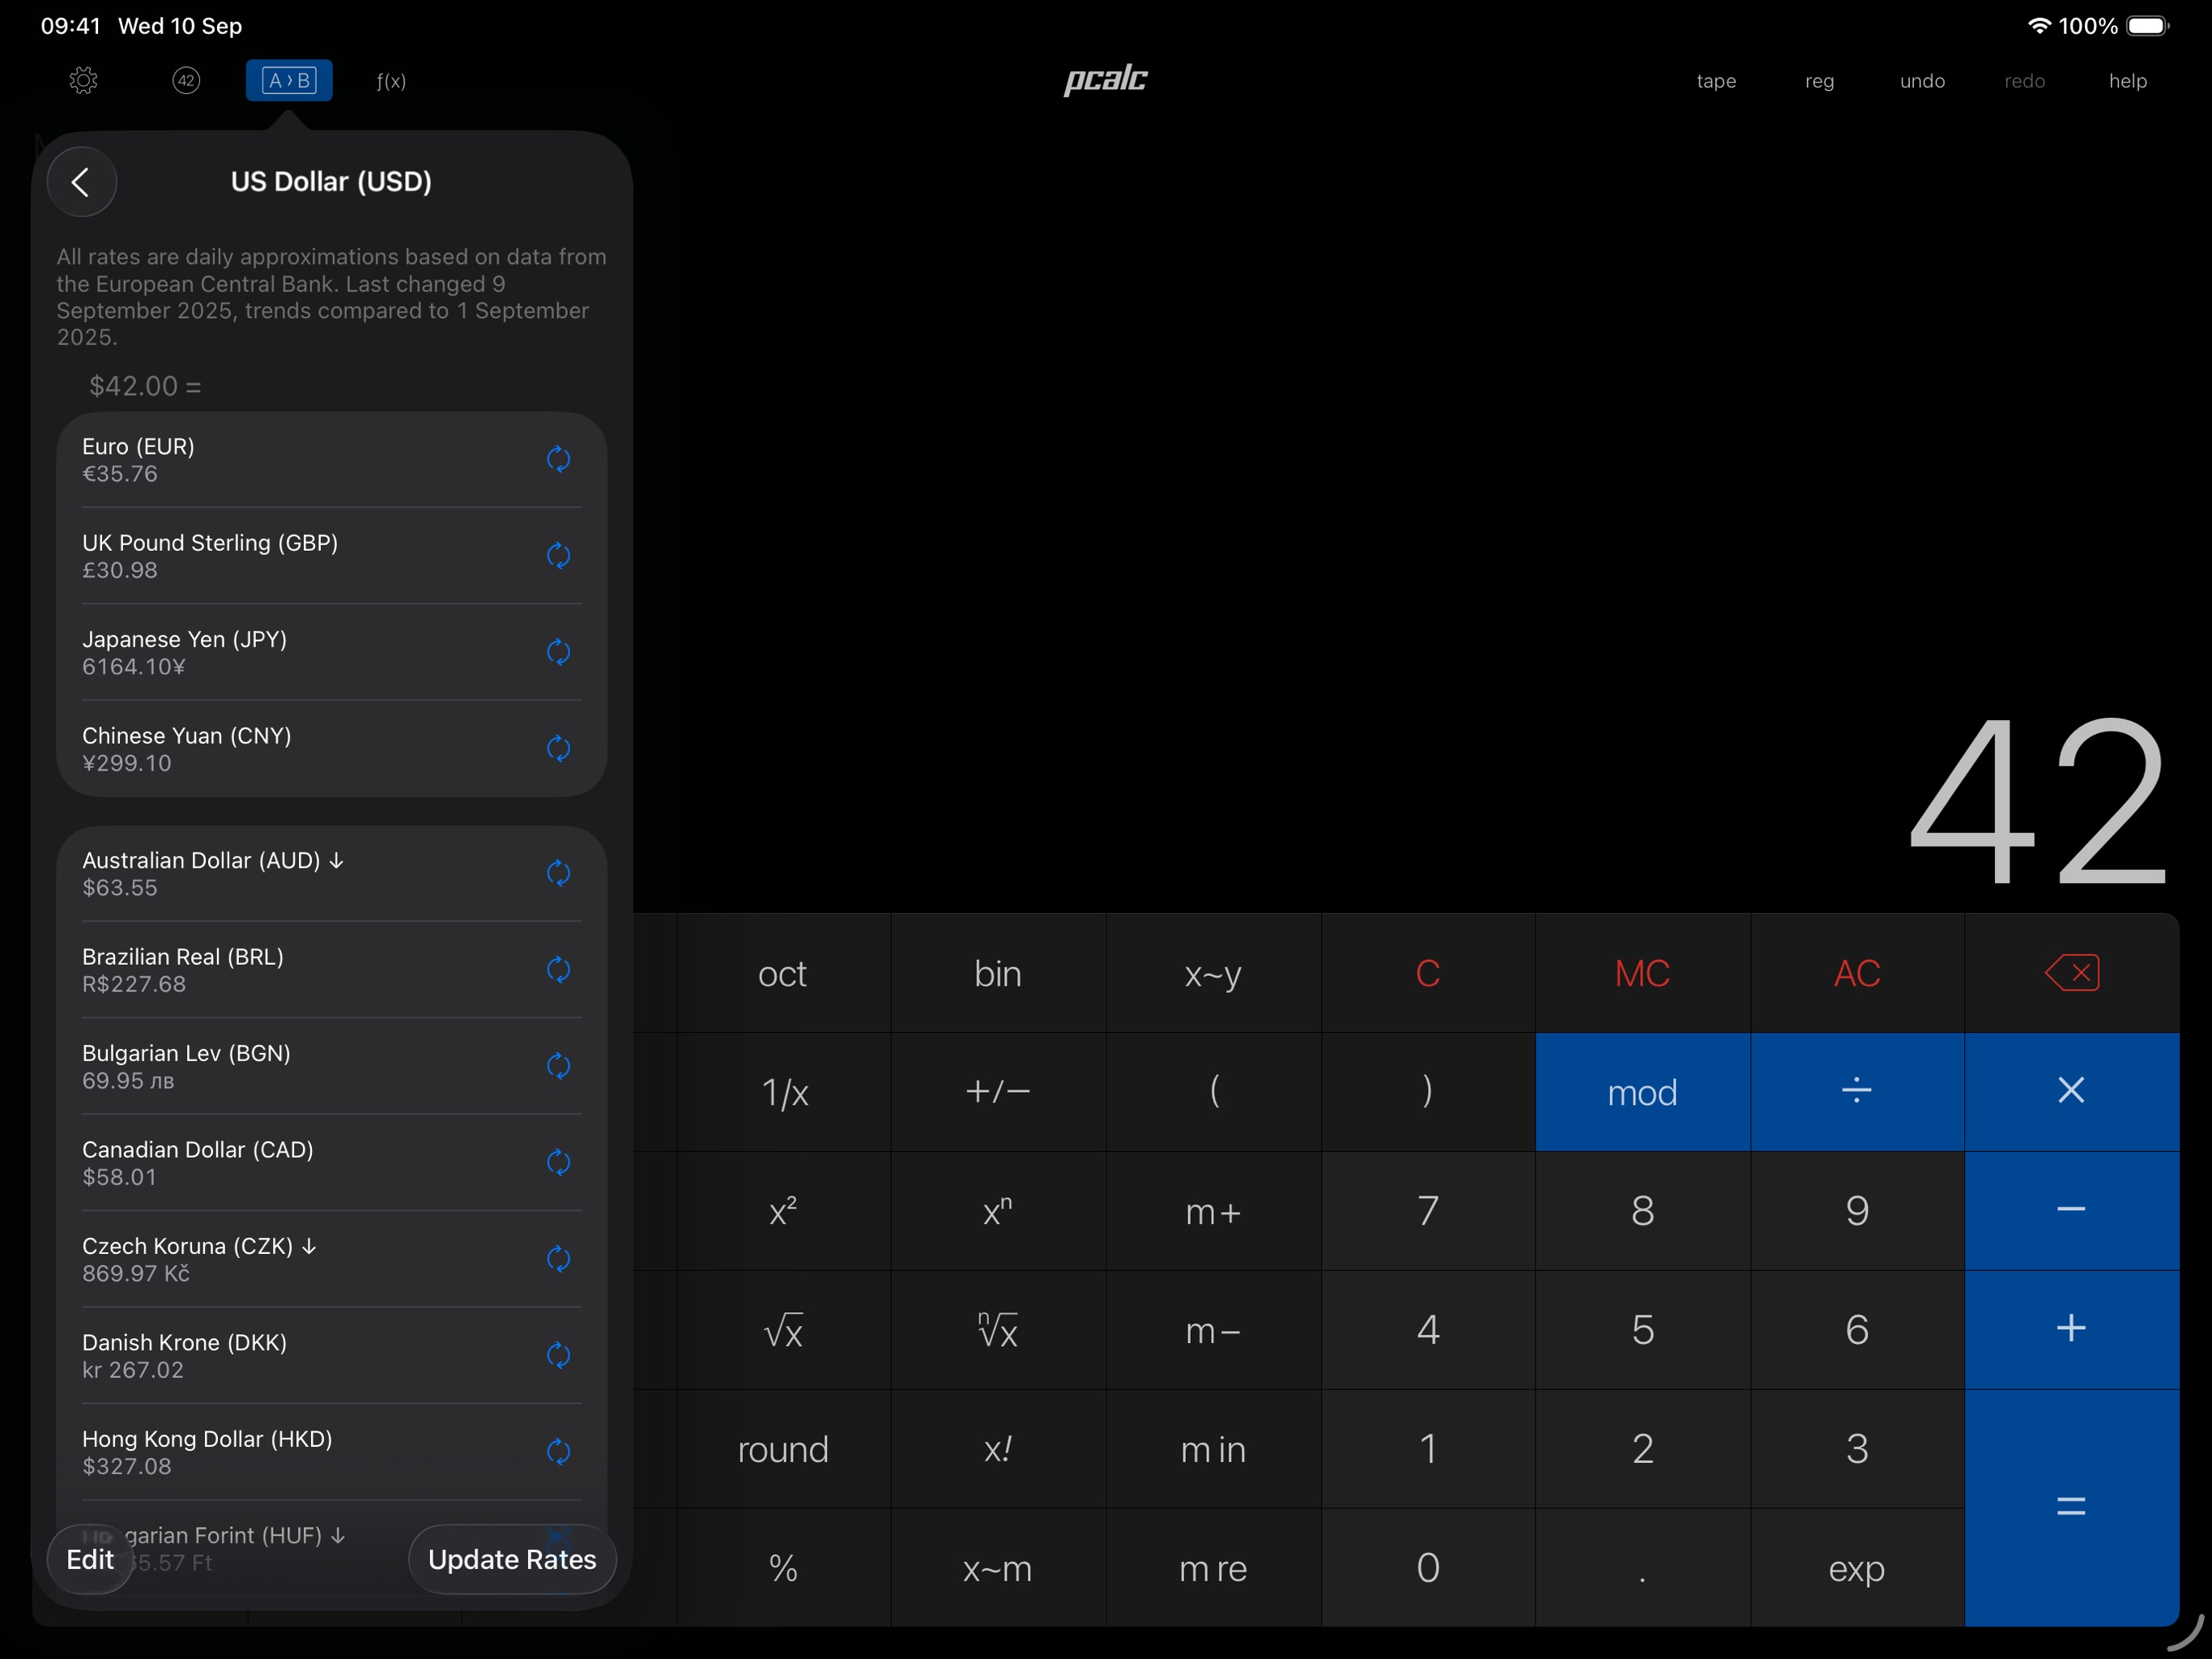Tap number key 0
The height and width of the screenshot is (1659, 2212).
pos(1428,1568)
